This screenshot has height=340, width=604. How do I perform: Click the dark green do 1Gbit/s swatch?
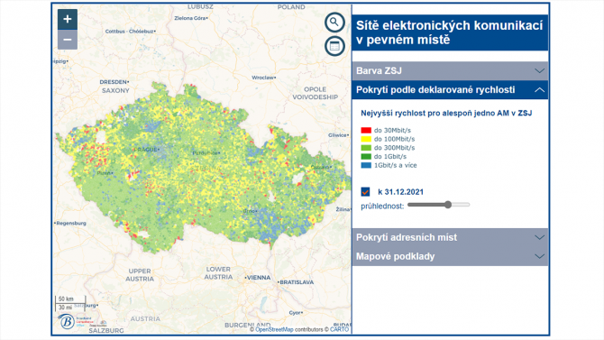point(366,157)
